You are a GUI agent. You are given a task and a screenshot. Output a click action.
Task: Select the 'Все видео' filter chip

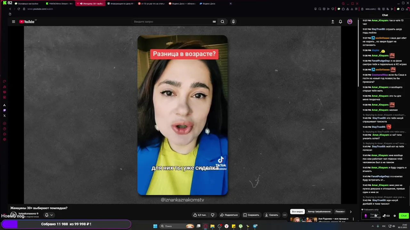tap(297, 211)
